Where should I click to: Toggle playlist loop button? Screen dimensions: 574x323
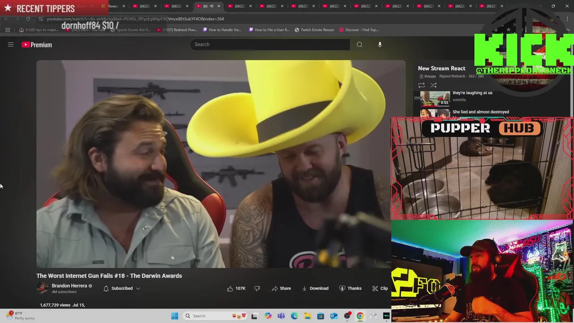pyautogui.click(x=422, y=85)
